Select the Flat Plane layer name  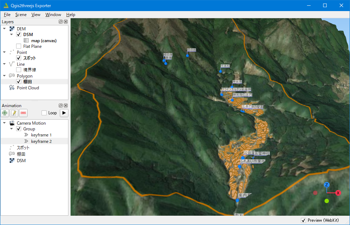click(x=32, y=46)
